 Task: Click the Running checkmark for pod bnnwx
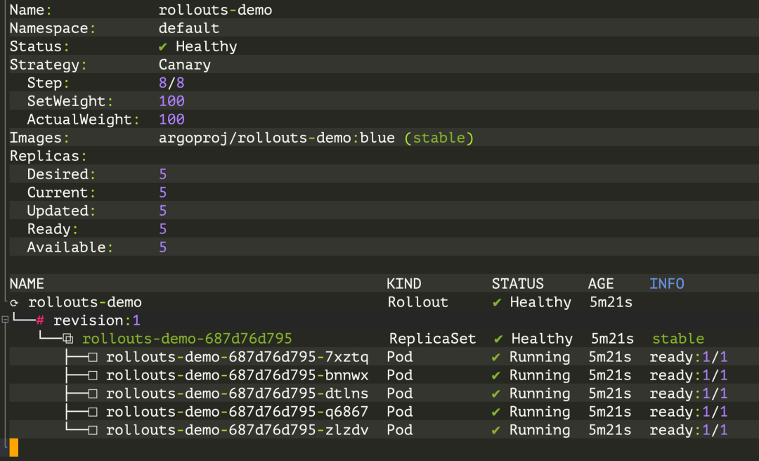495,376
